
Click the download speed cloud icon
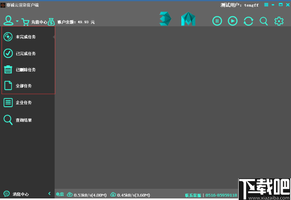[x=113, y=194]
